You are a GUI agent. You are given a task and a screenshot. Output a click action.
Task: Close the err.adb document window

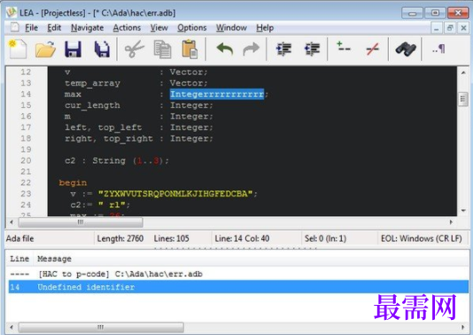tap(463, 28)
